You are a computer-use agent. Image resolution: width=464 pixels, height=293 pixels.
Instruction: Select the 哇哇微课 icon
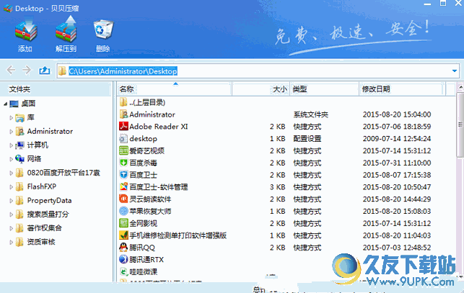[x=123, y=271]
